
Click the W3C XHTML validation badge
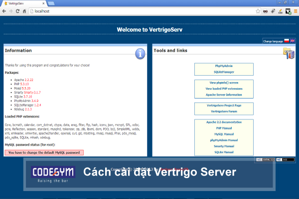click(265, 160)
